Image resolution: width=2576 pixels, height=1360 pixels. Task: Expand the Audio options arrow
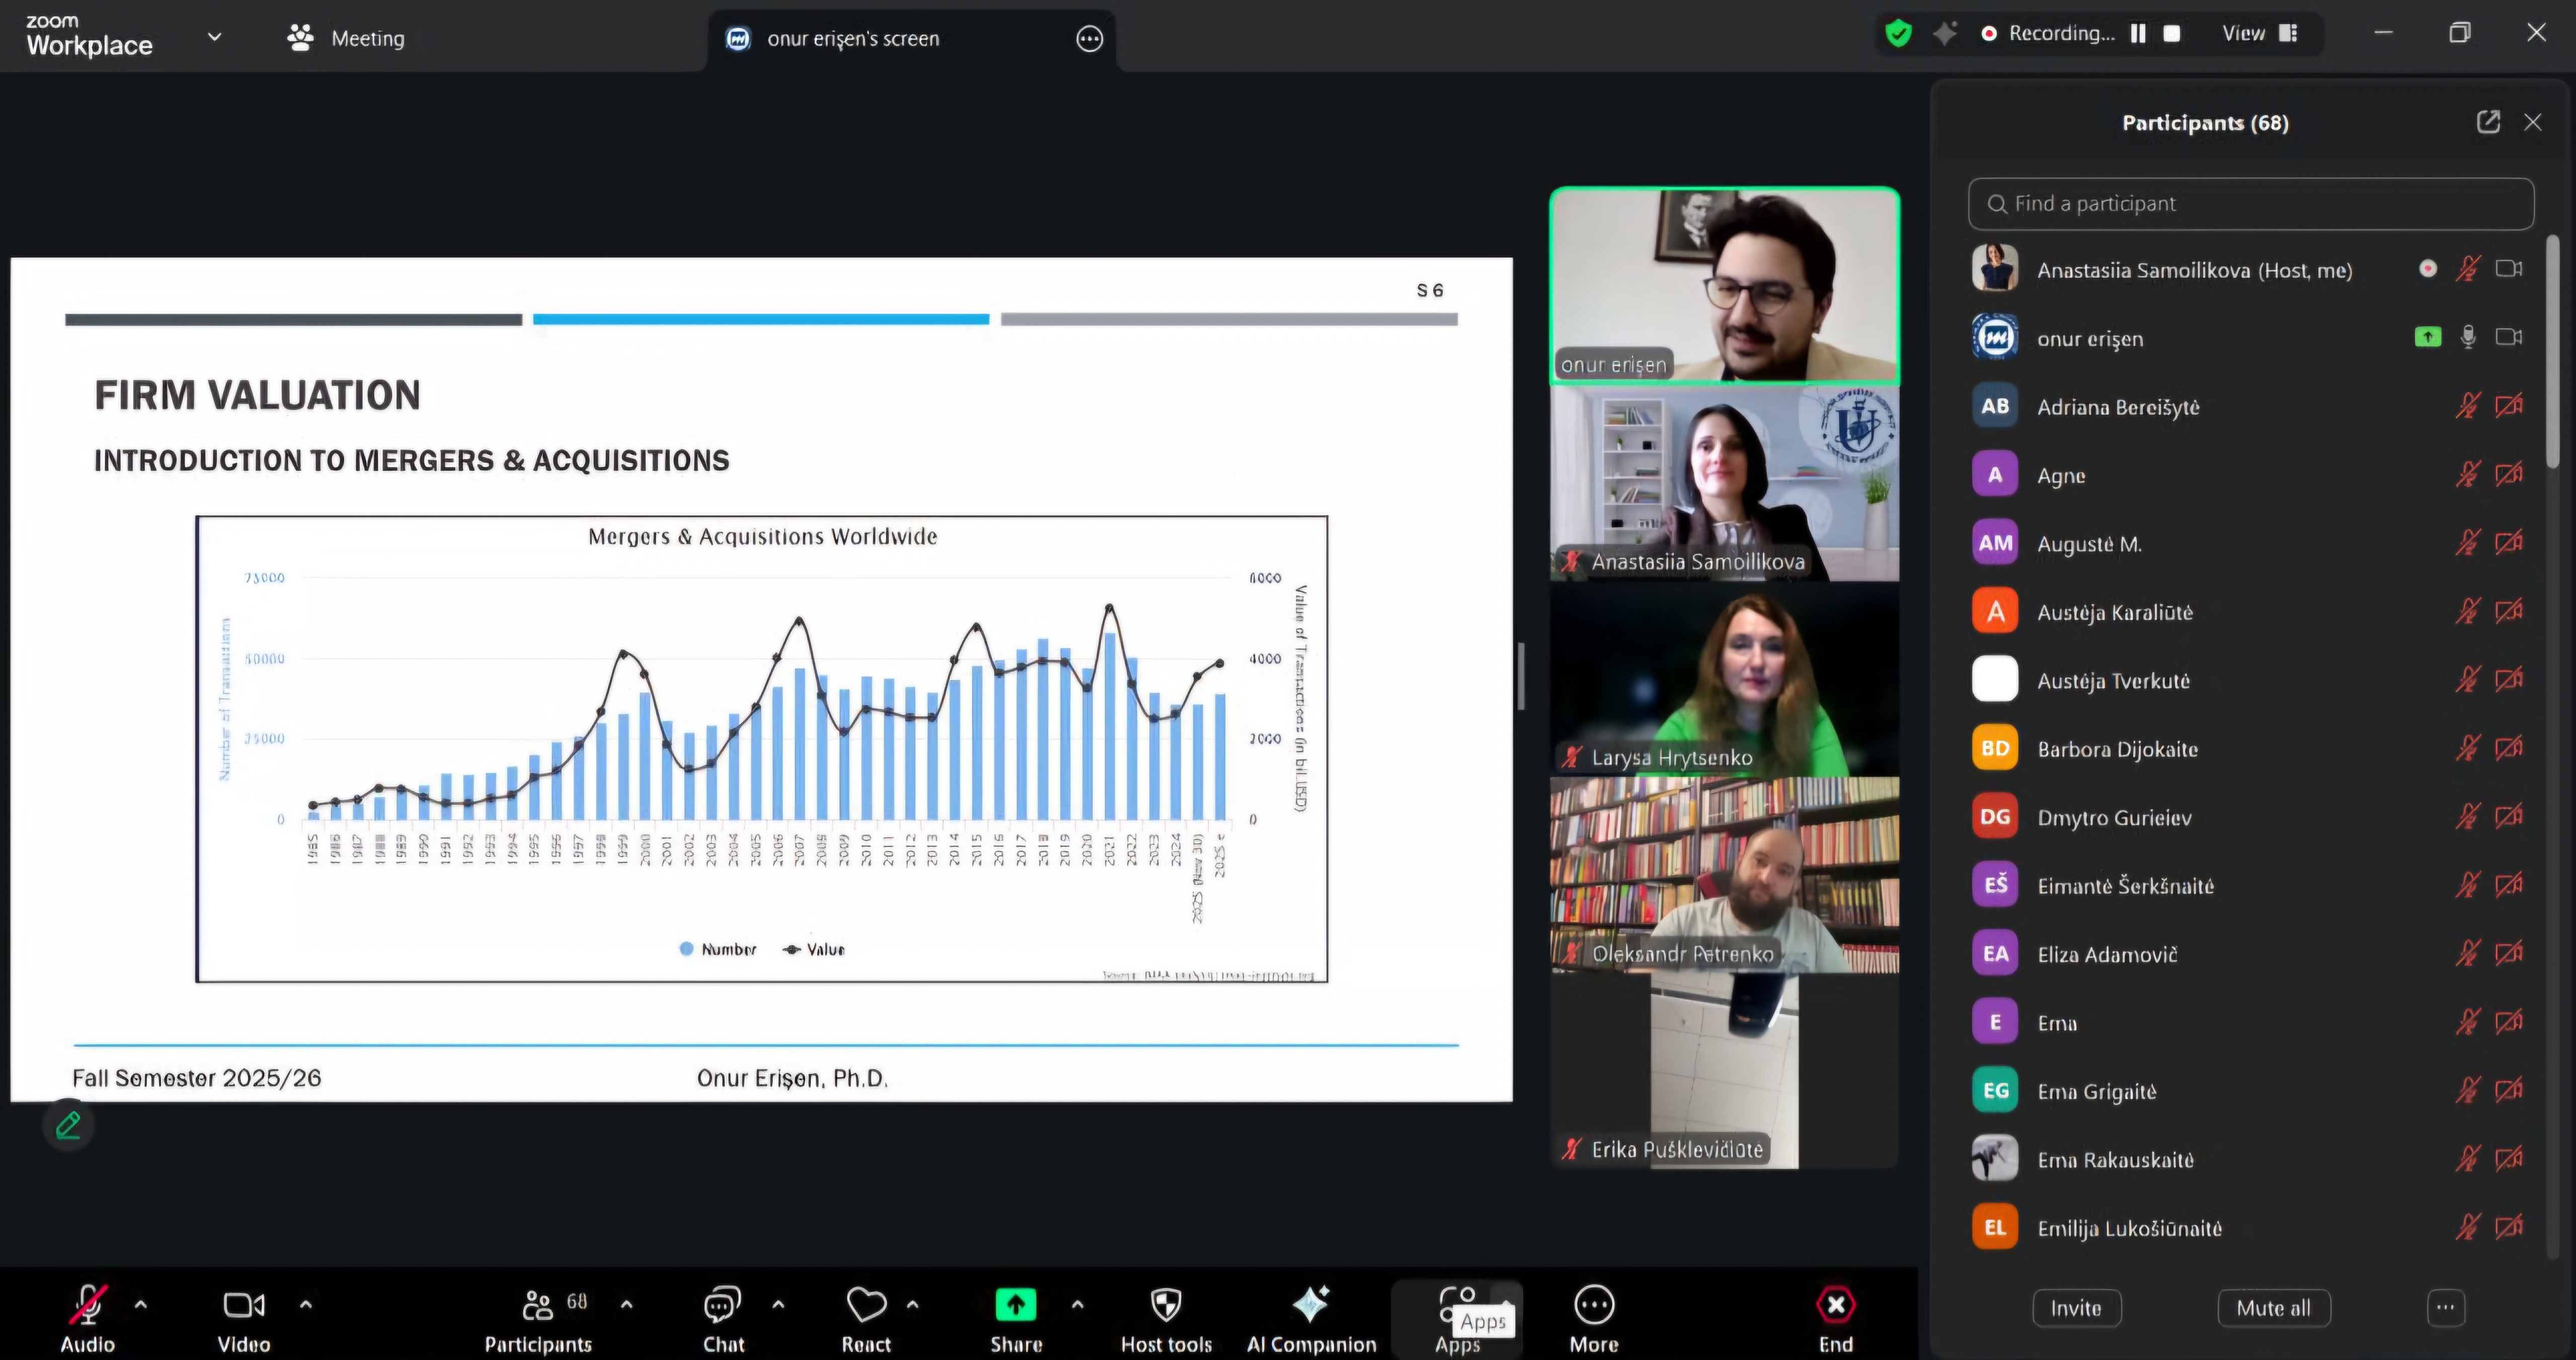141,1305
